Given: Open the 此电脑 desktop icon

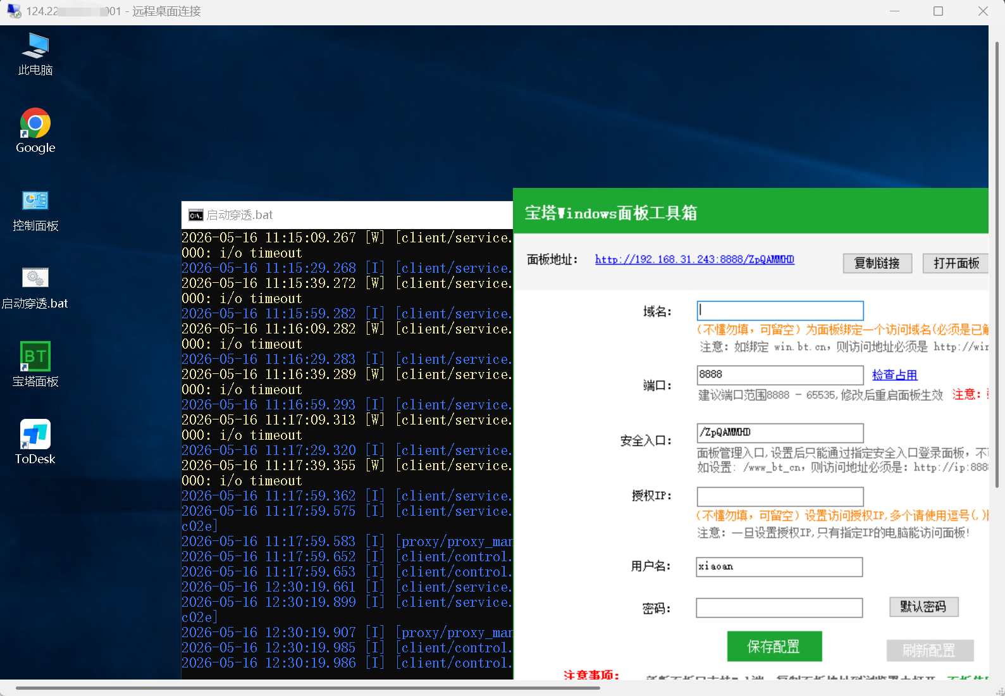Looking at the screenshot, I should pyautogui.click(x=35, y=54).
